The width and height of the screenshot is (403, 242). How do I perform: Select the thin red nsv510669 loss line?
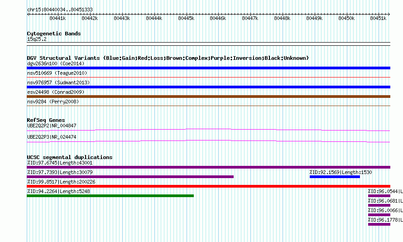click(x=208, y=77)
